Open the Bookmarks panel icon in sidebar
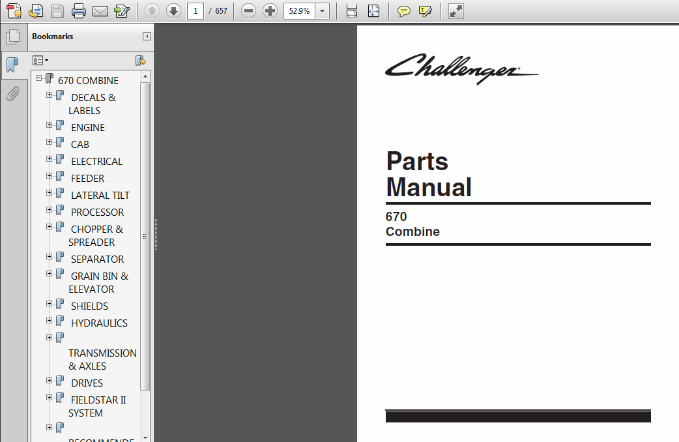Image resolution: width=679 pixels, height=442 pixels. pos(13,65)
